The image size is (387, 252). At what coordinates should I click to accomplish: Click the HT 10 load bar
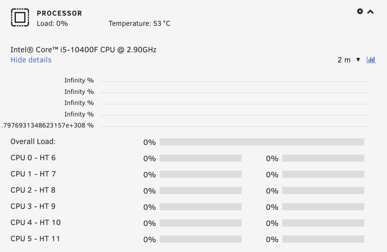tap(323, 223)
